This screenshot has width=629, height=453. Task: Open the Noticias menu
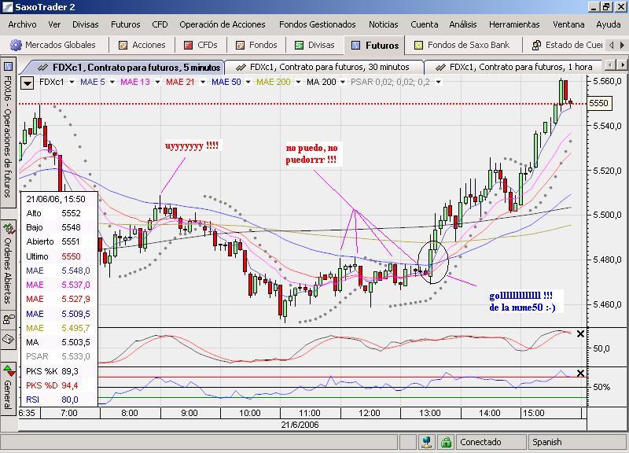(x=383, y=24)
